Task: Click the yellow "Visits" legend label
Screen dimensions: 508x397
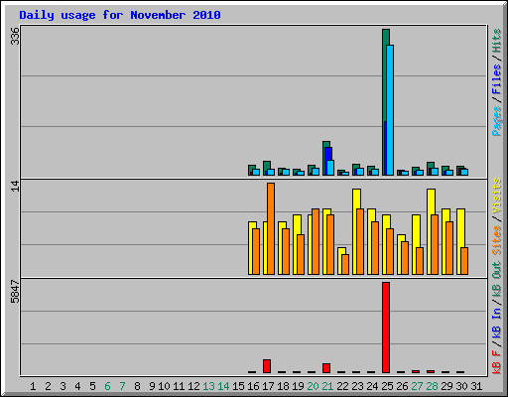Action: [x=497, y=196]
